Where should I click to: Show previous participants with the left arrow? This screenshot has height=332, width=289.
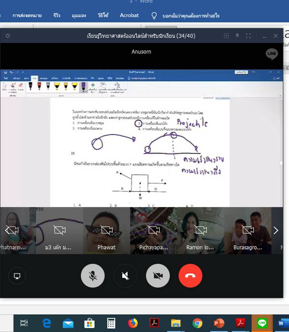[7, 230]
